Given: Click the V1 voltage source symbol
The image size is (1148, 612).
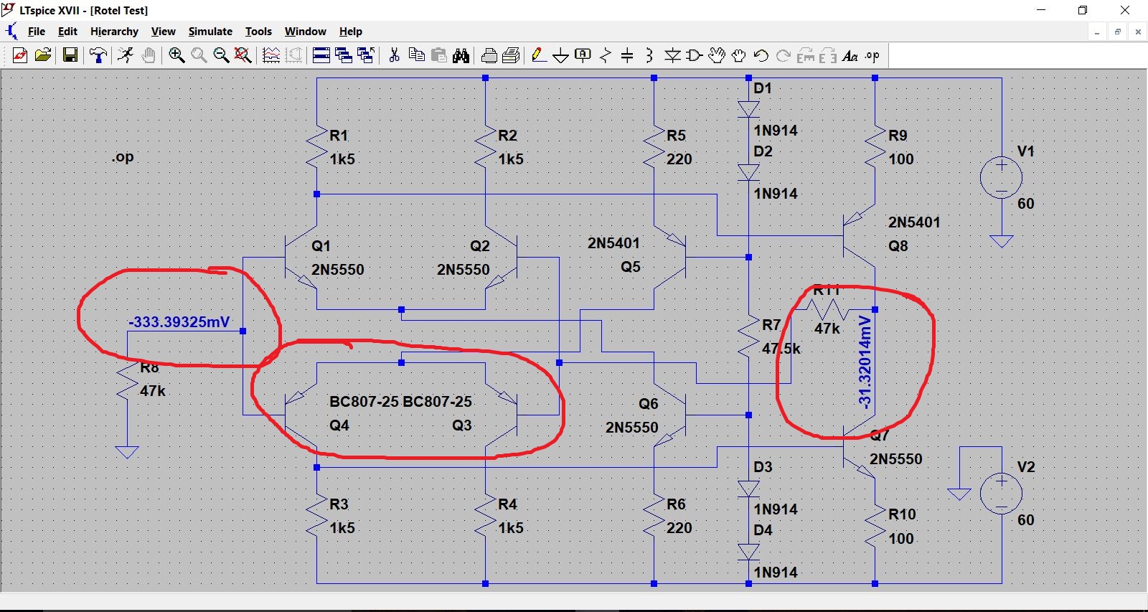Looking at the screenshot, I should tap(1002, 176).
